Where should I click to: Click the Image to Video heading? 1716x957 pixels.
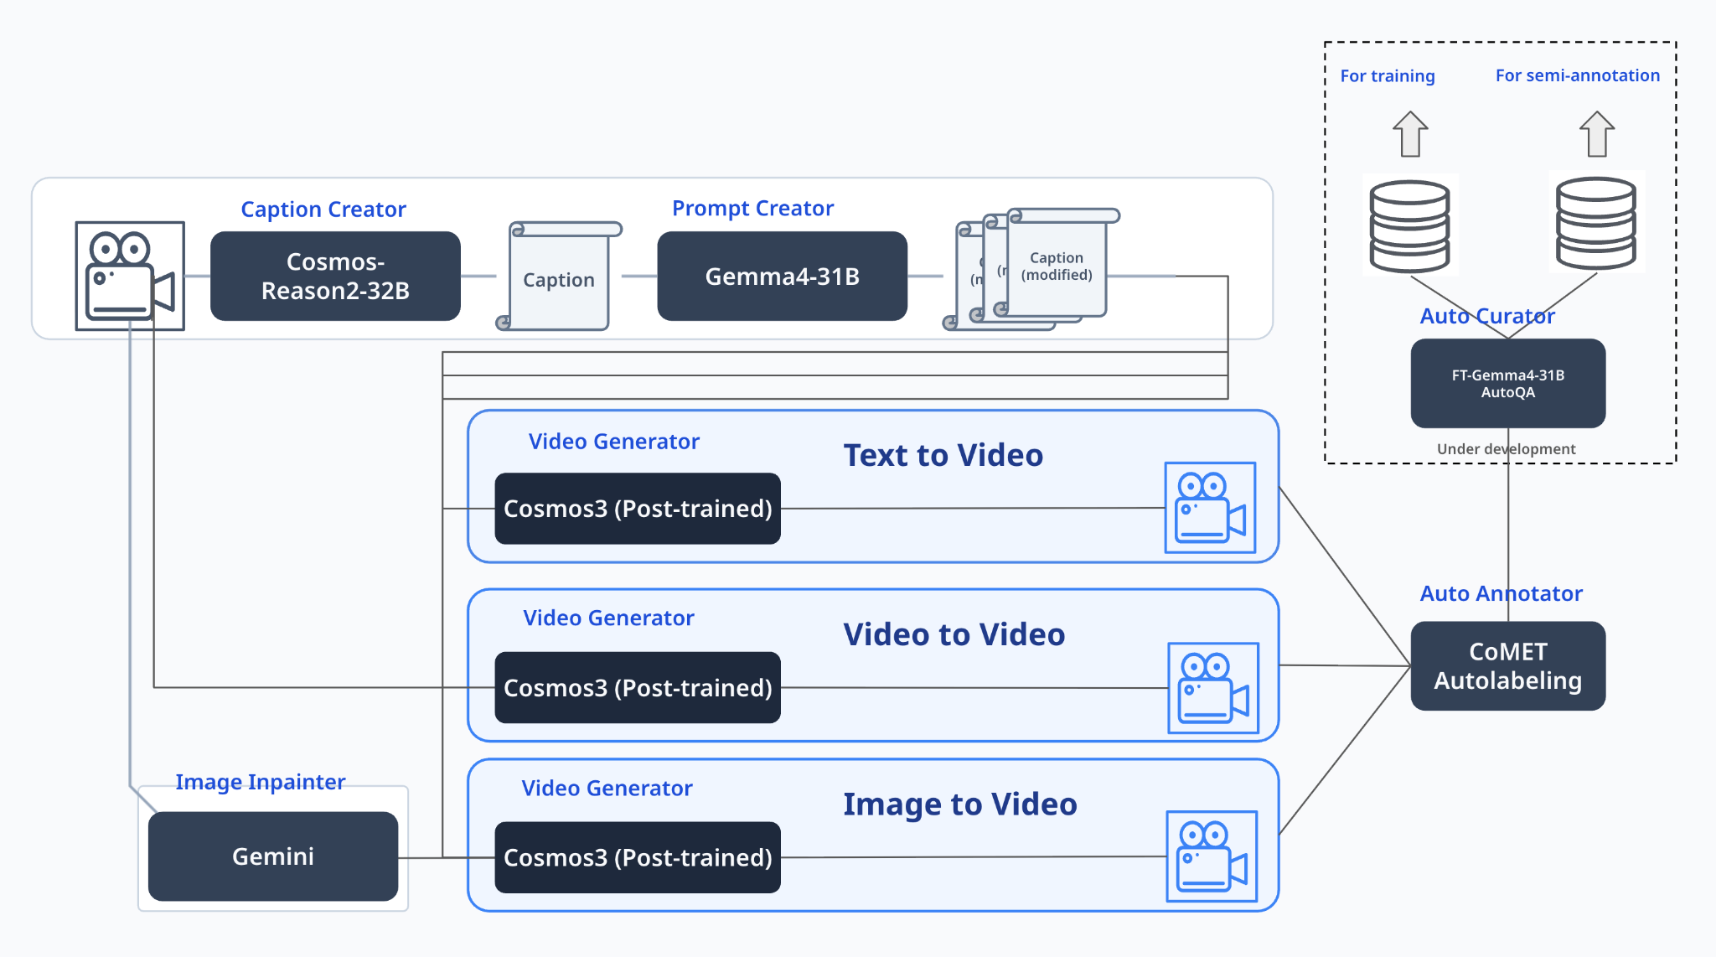(x=959, y=804)
